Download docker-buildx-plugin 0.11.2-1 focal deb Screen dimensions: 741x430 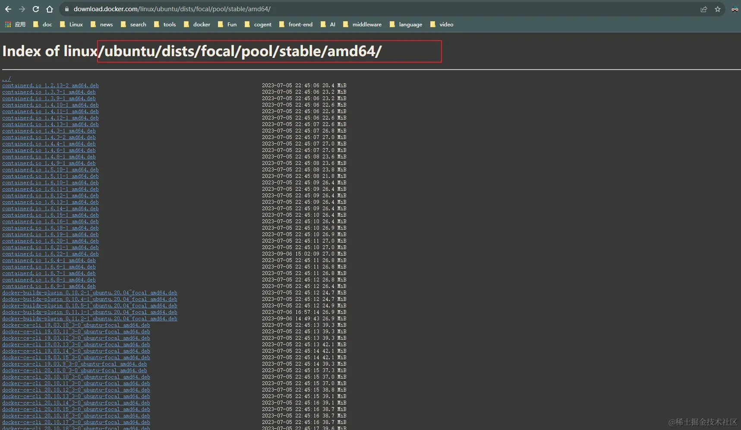tap(90, 319)
